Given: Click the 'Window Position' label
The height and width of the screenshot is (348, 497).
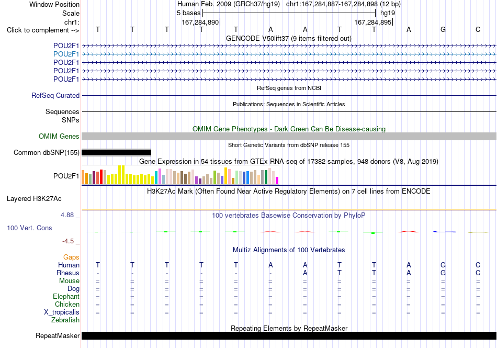Looking at the screenshot, I should [54, 4].
